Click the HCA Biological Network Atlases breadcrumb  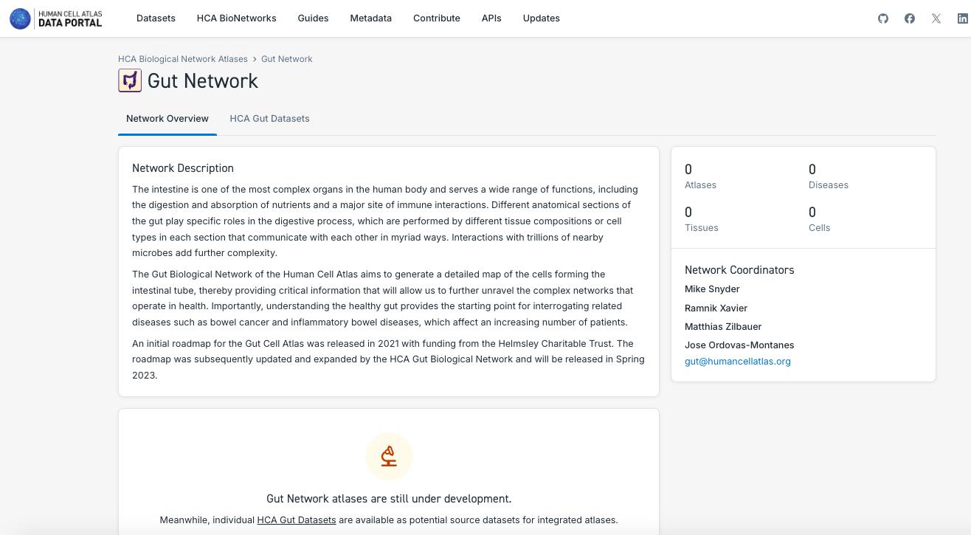[183, 59]
